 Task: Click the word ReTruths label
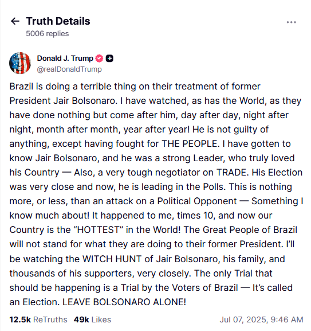coord(50,320)
